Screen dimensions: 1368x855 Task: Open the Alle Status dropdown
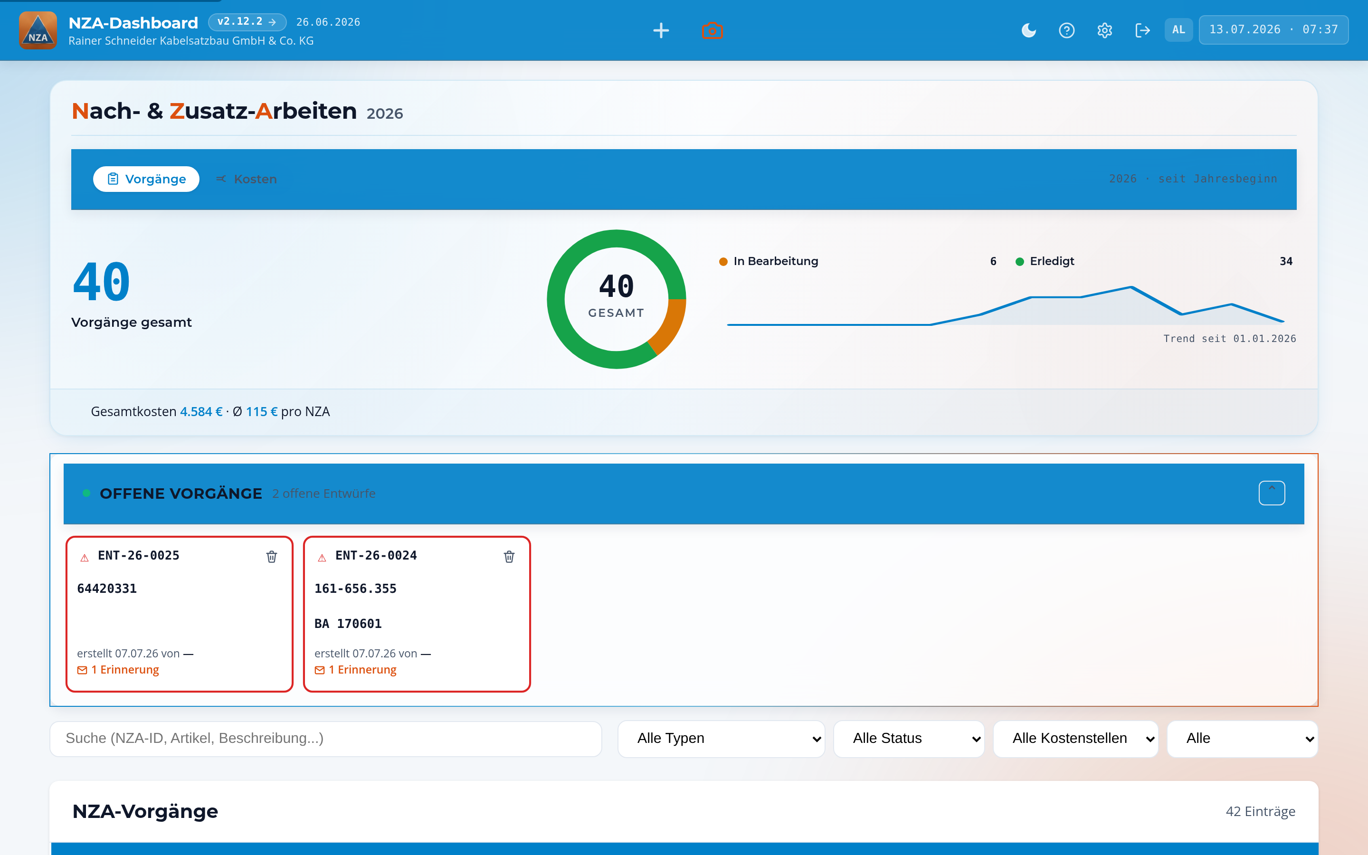[909, 739]
